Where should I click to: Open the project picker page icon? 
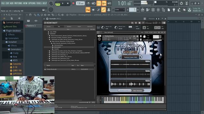coord(169,10)
